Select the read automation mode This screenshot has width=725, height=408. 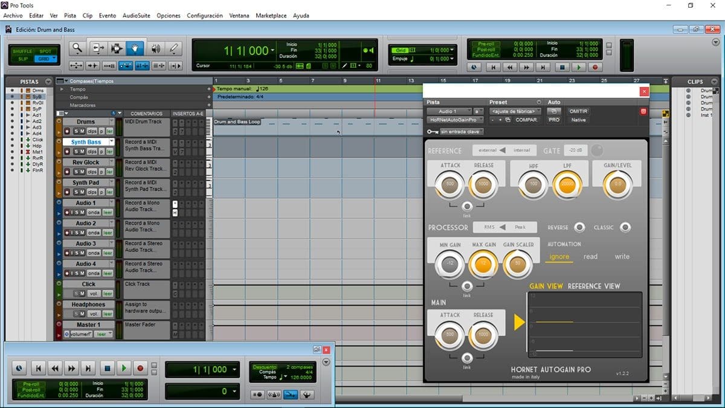tap(590, 256)
